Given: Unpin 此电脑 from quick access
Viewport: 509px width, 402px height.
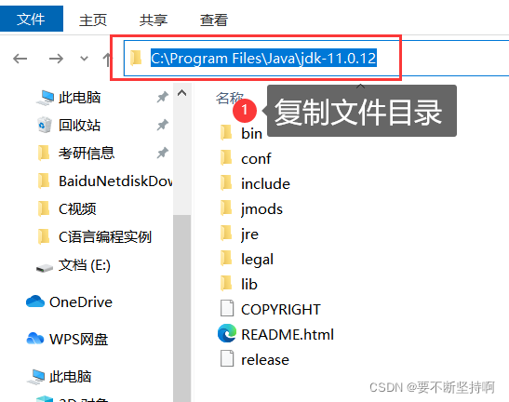Looking at the screenshot, I should (x=162, y=97).
